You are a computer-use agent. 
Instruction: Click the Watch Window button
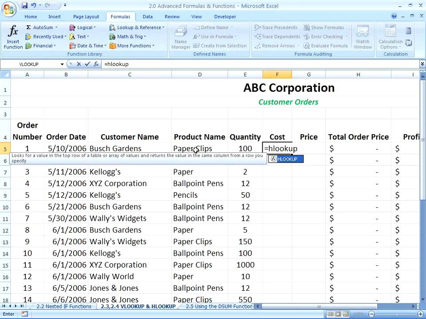click(363, 37)
